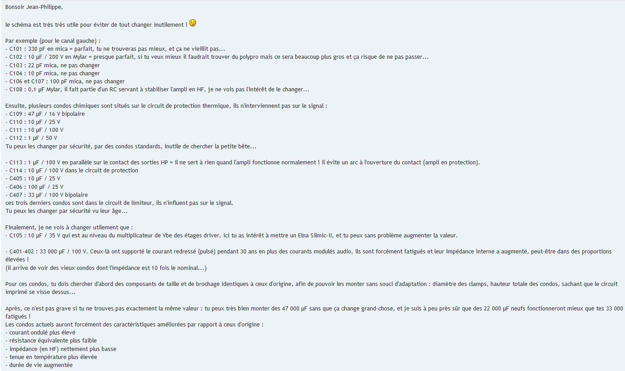Screen dimensions: 625x371
Task: Click the C112 1 µF / 50 V line
Action: pyautogui.click(x=31, y=138)
